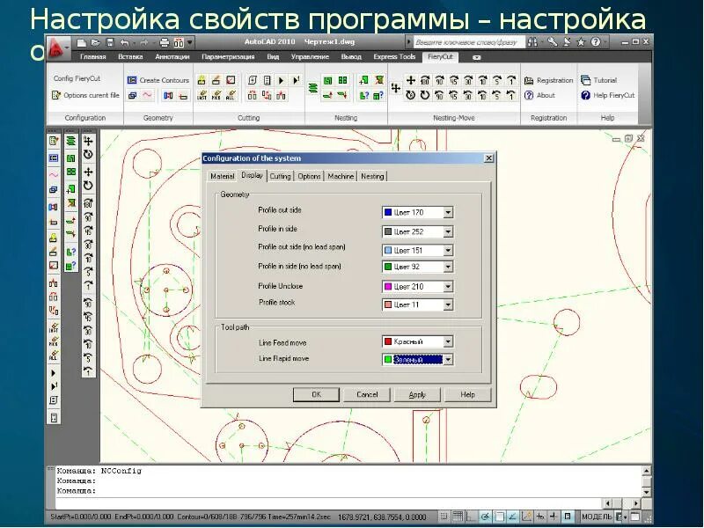
Task: Click the blue swatch of Цвет 170
Action: (388, 212)
